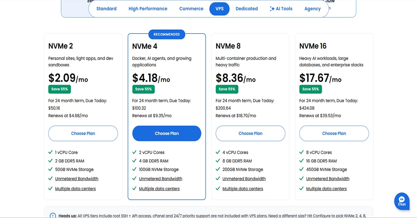The image size is (417, 218).
Task: Click 'Renews at $4.68/mo' text
Action: click(68, 116)
